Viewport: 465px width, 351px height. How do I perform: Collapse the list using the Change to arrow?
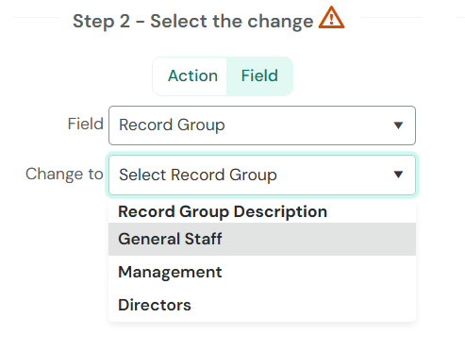tap(398, 175)
